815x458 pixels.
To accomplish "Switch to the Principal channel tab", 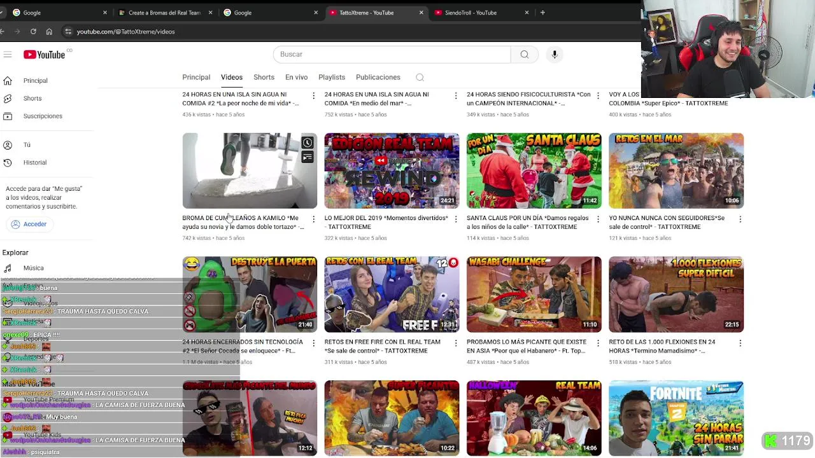I will coord(196,77).
